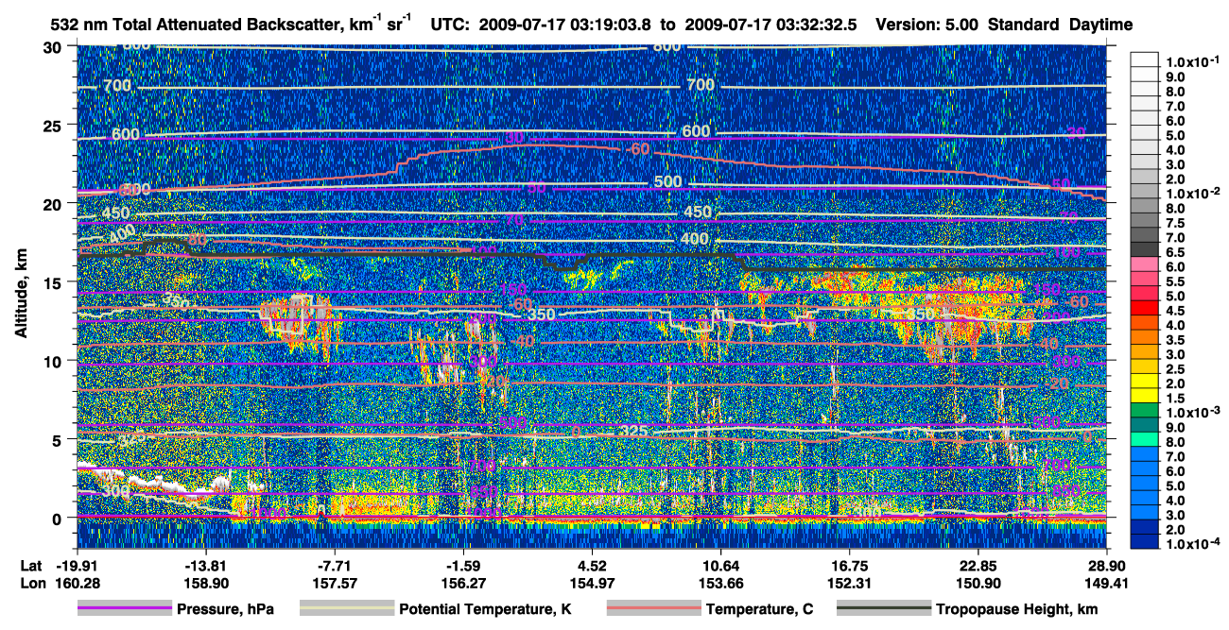Click the "325" contour label mid-plot

pos(634,432)
